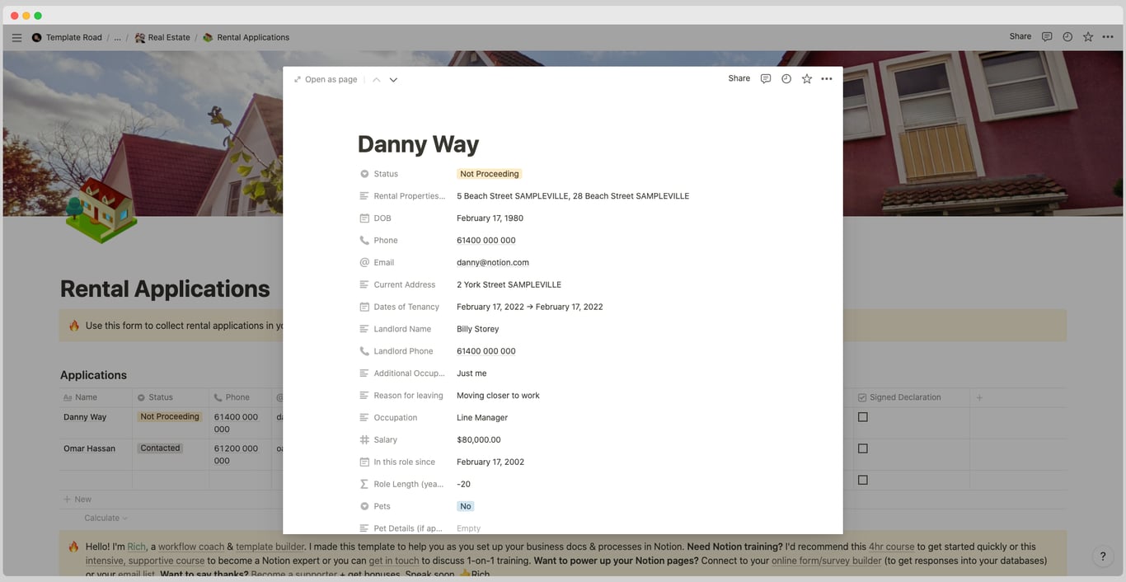Tick Signed Declaration checkbox for Omar Hassan row

(863, 448)
